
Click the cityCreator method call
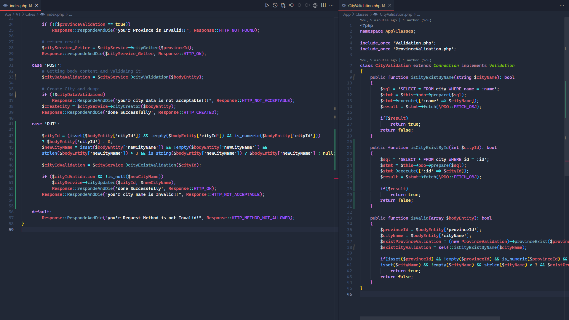[x=127, y=106]
